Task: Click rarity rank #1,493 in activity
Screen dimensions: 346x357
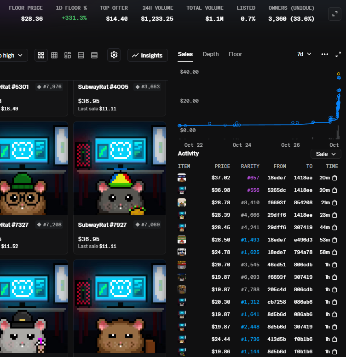Action: 250,240
